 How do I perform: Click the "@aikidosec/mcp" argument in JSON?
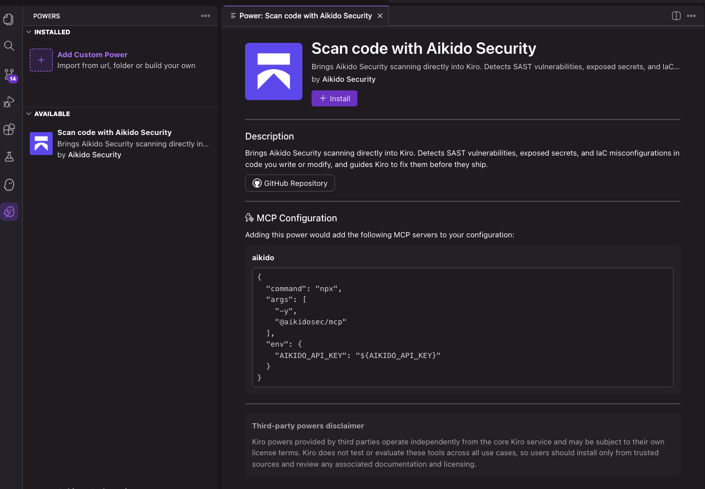coord(311,322)
